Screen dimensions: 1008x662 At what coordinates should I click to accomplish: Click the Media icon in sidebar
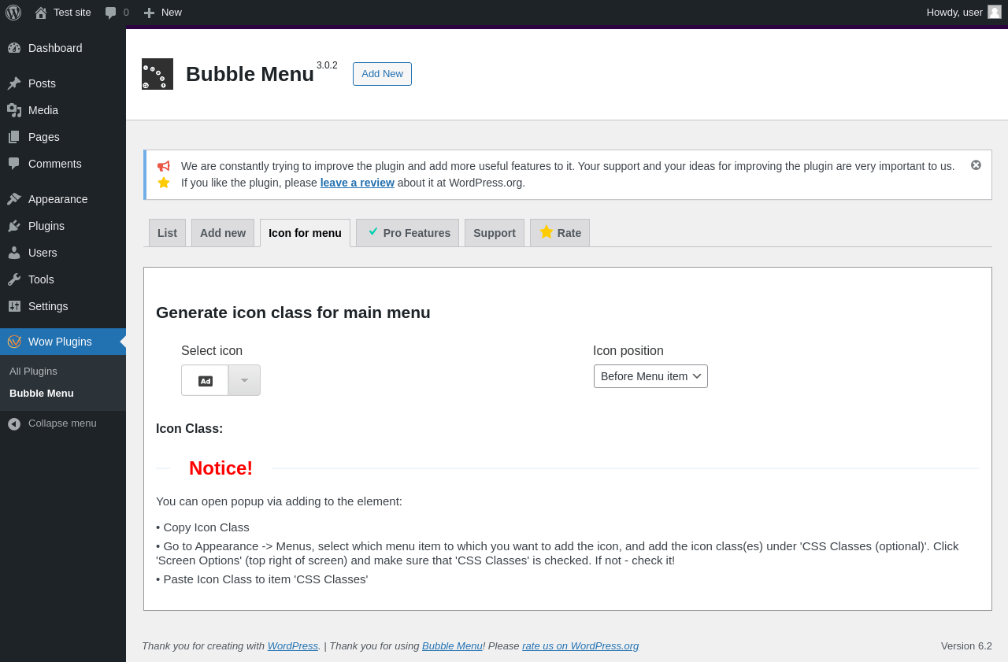click(14, 110)
